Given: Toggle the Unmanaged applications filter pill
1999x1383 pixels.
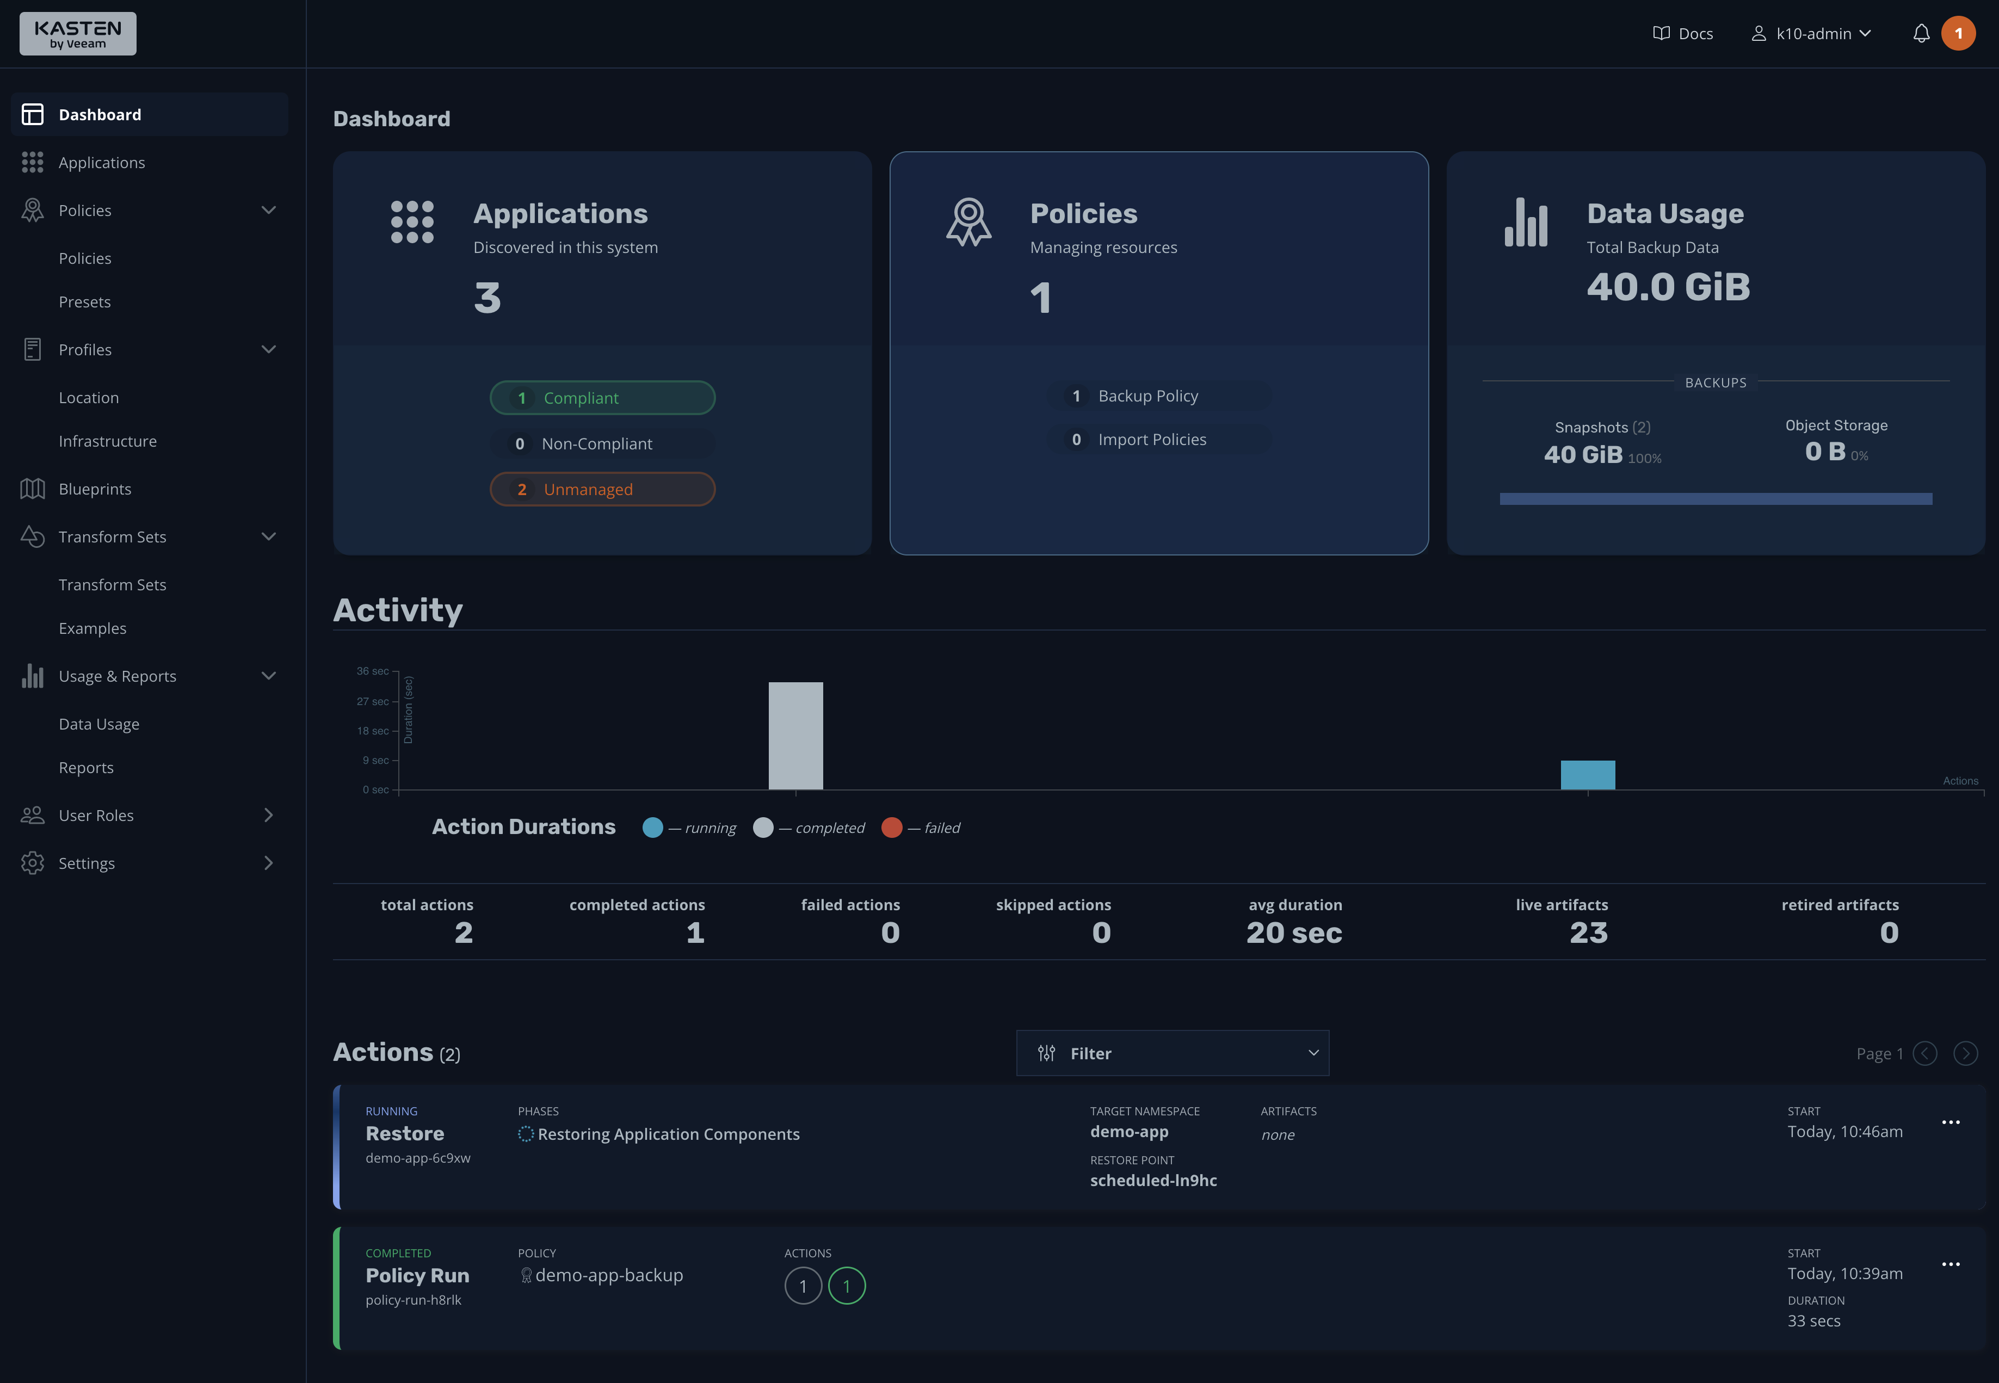Looking at the screenshot, I should (602, 490).
